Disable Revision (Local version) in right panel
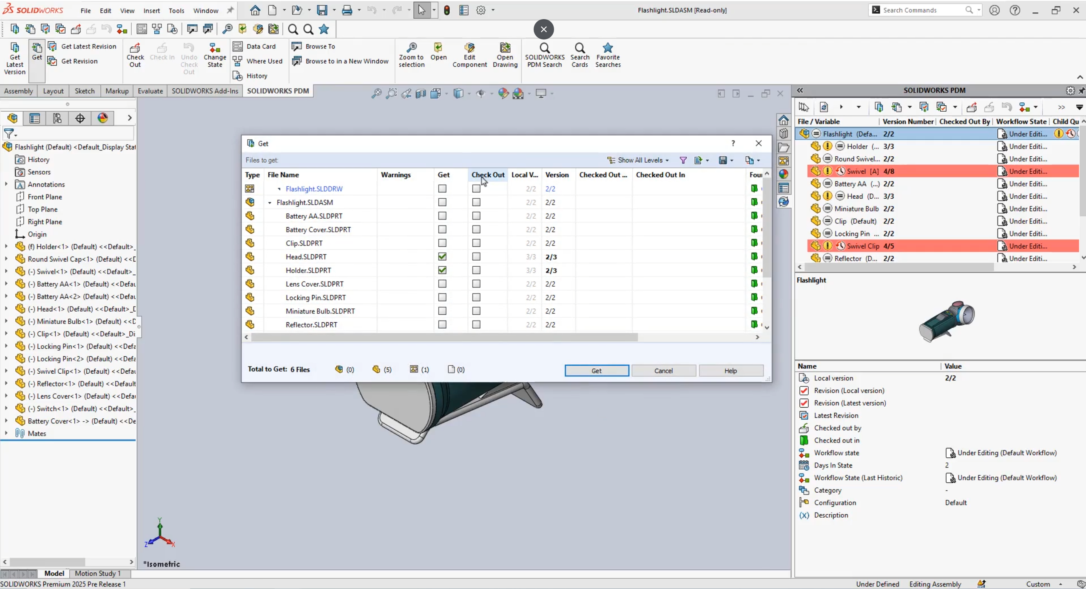 pos(805,391)
